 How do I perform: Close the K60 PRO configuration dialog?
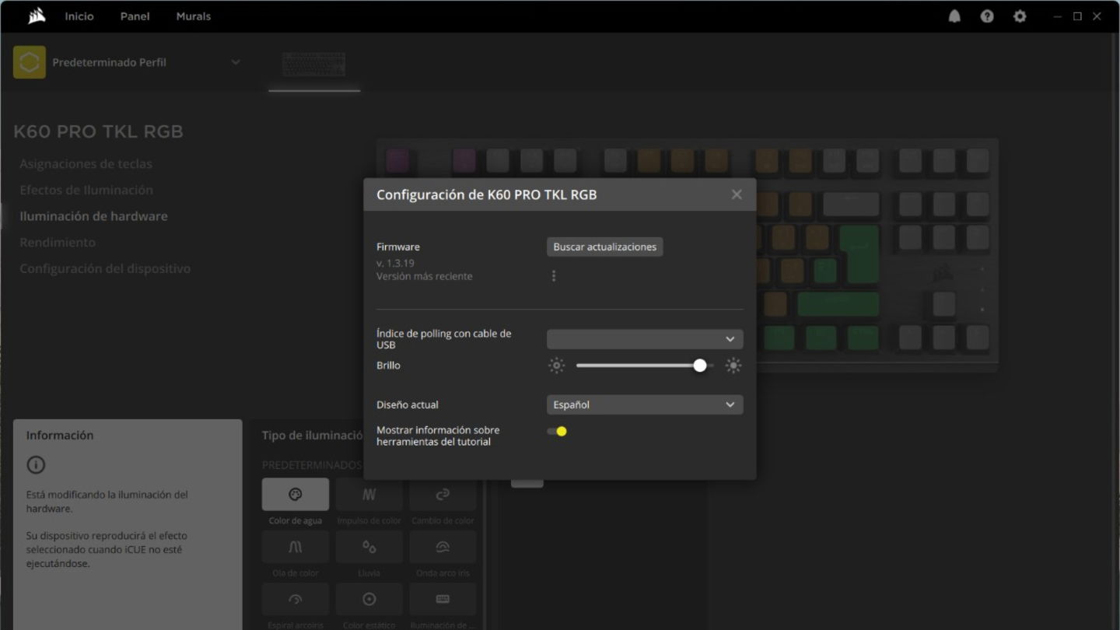coord(737,194)
